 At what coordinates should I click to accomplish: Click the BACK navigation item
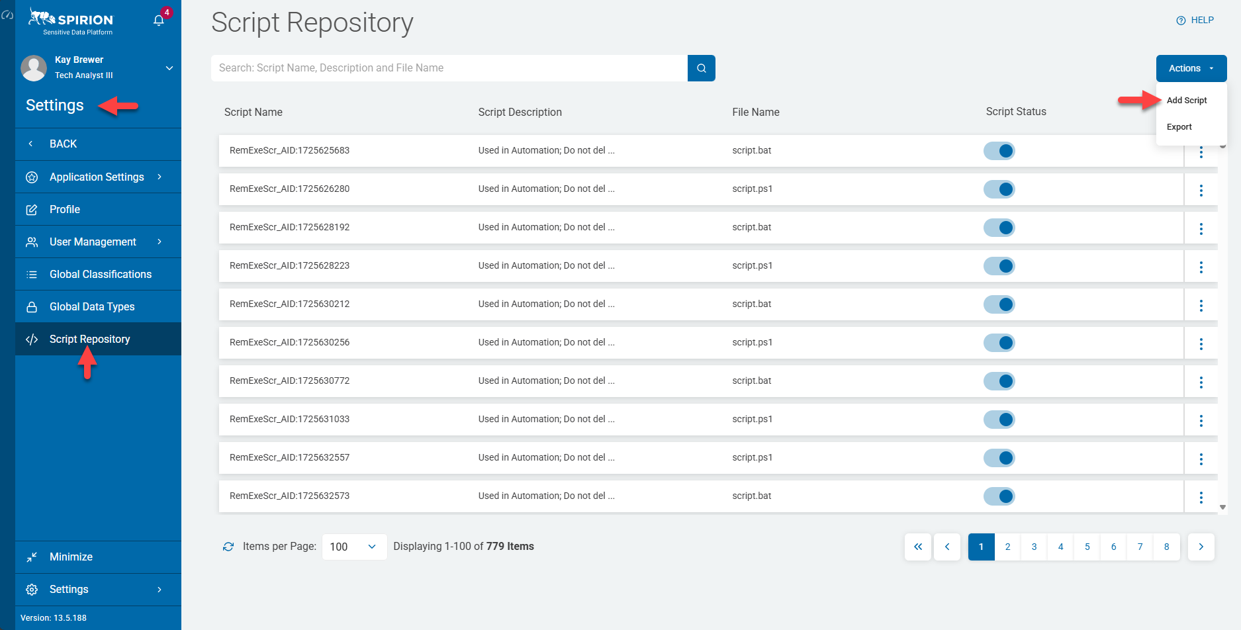pos(63,144)
